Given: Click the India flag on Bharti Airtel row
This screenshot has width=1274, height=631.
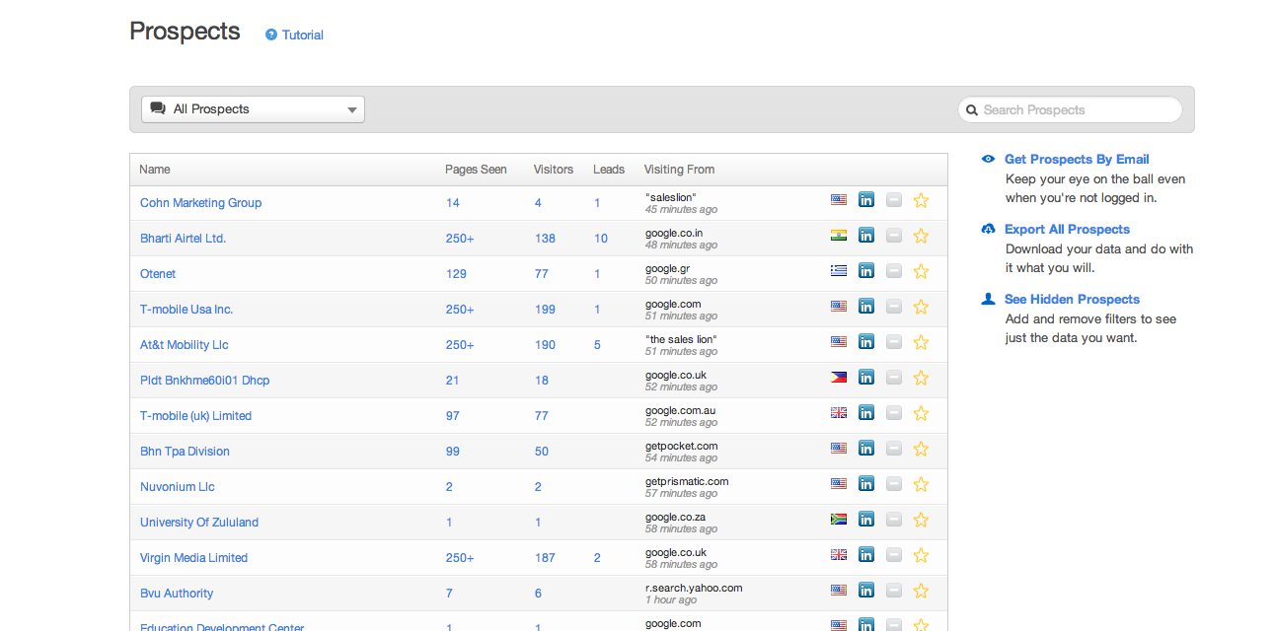Looking at the screenshot, I should tap(839, 236).
